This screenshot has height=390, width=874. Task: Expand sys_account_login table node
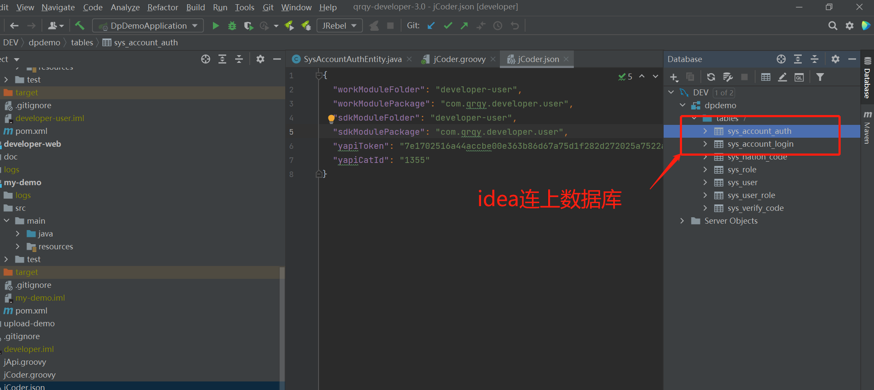click(705, 144)
